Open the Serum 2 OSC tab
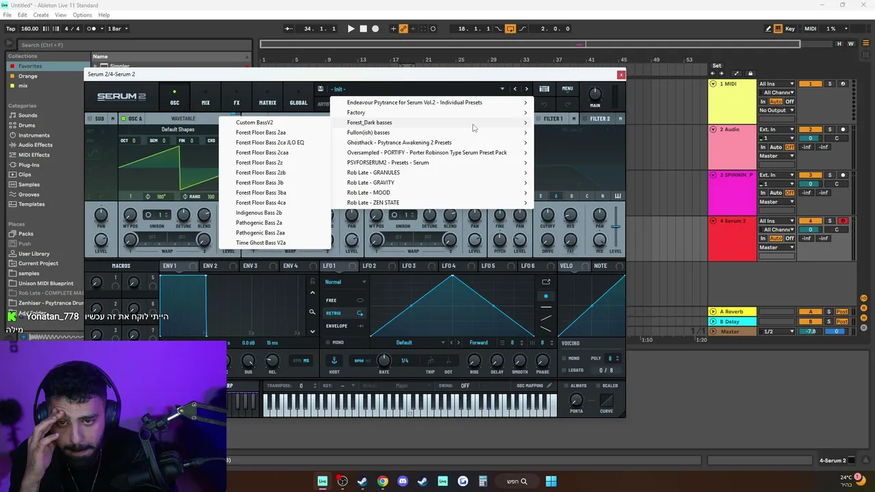 (174, 97)
